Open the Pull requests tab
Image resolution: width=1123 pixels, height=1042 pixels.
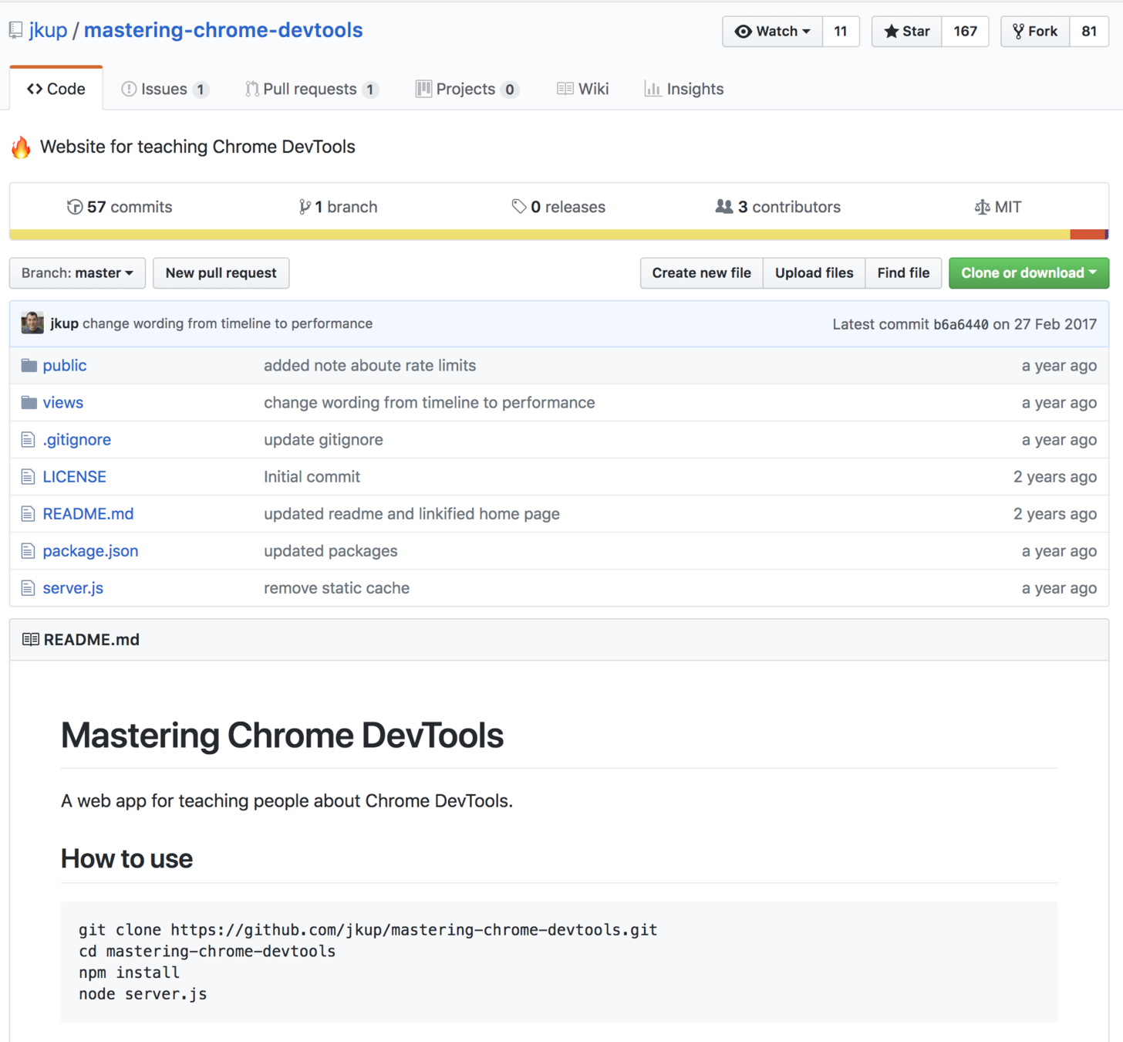(x=312, y=89)
